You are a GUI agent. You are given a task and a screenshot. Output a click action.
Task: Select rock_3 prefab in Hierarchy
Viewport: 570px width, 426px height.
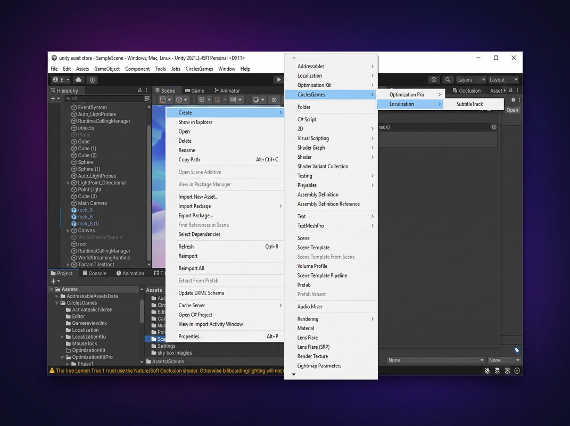(x=85, y=210)
